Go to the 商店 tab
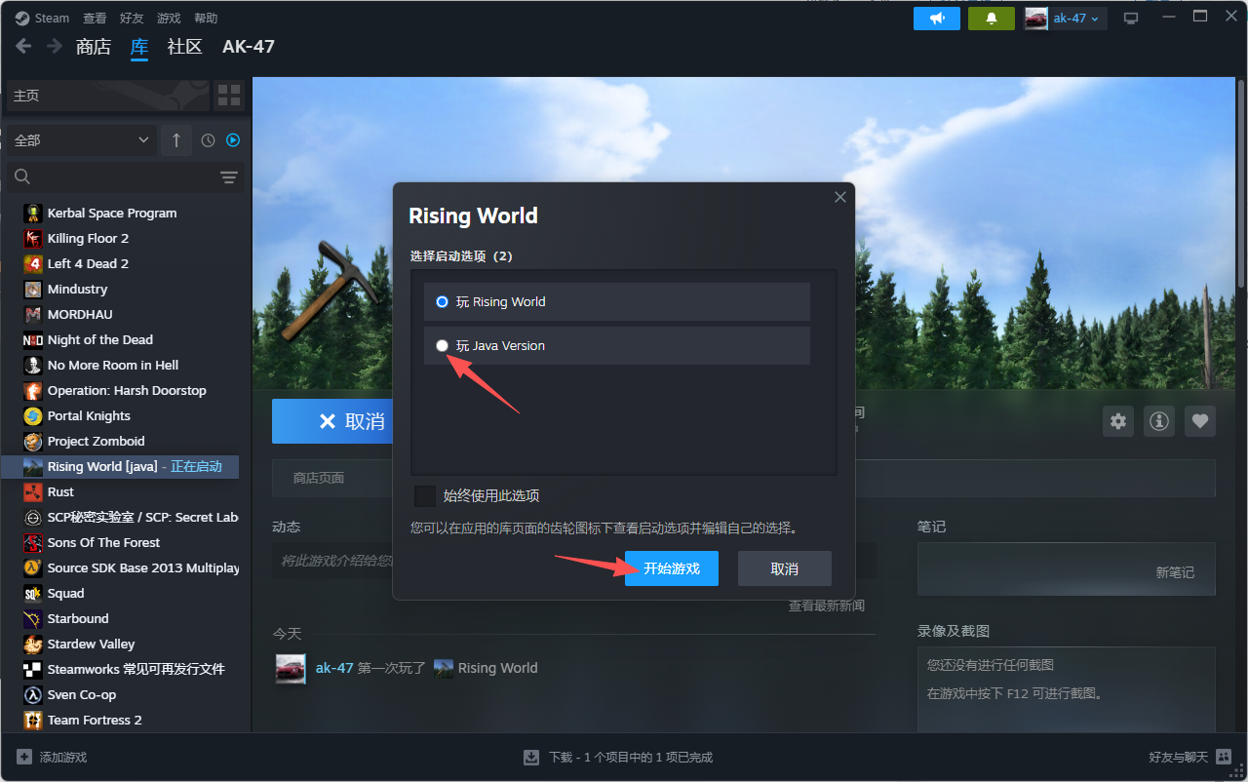This screenshot has height=782, width=1248. [94, 47]
